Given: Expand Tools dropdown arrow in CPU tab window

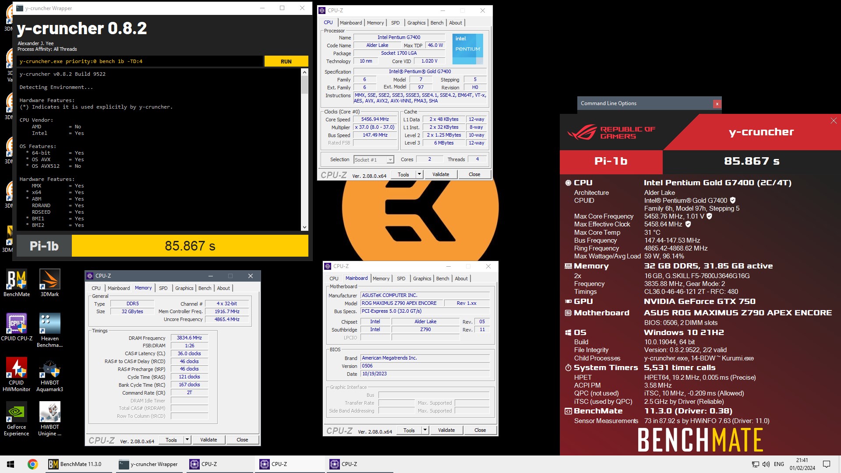Looking at the screenshot, I should [x=419, y=174].
